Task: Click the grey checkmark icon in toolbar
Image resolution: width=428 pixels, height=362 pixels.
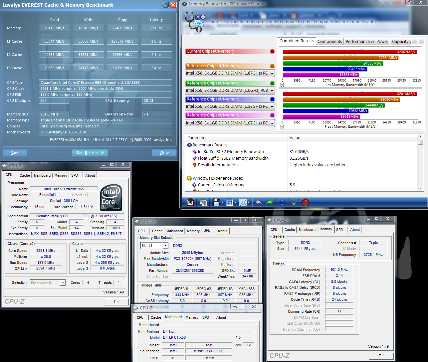Action: [x=294, y=202]
